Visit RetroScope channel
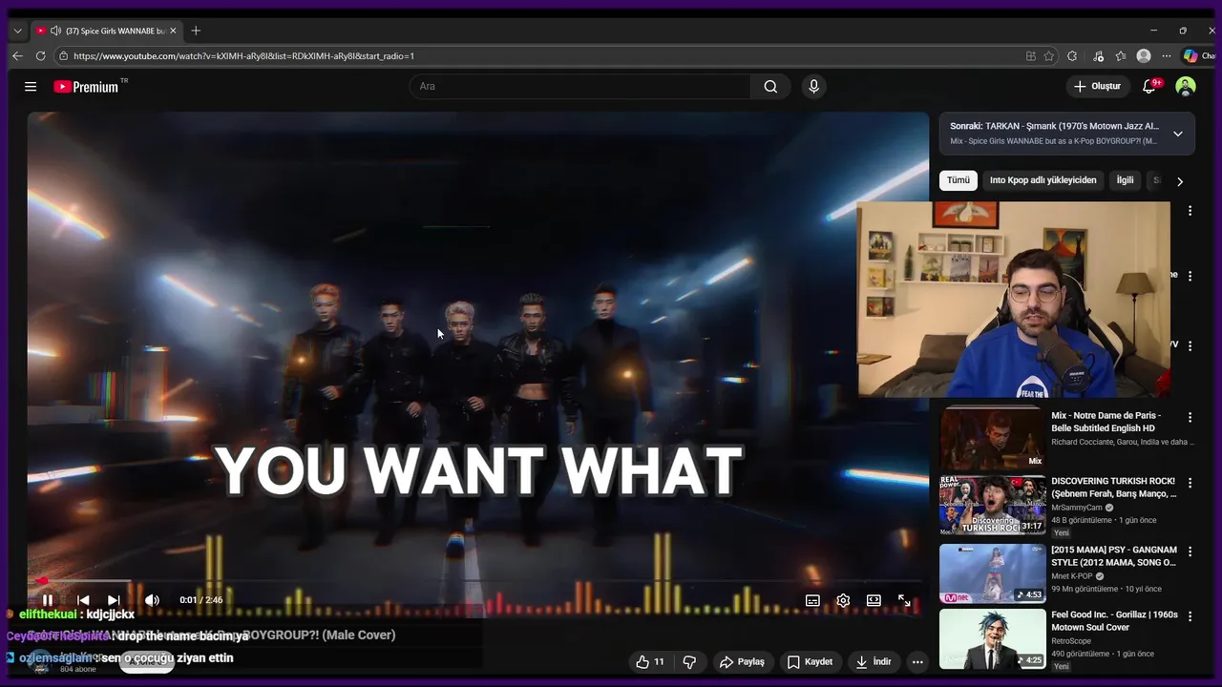This screenshot has height=687, width=1222. 1071,641
